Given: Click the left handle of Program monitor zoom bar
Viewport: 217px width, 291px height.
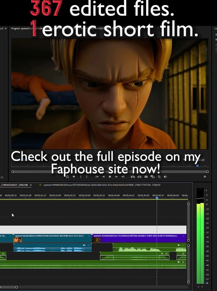Looking at the screenshot, I should [x=13, y=172].
